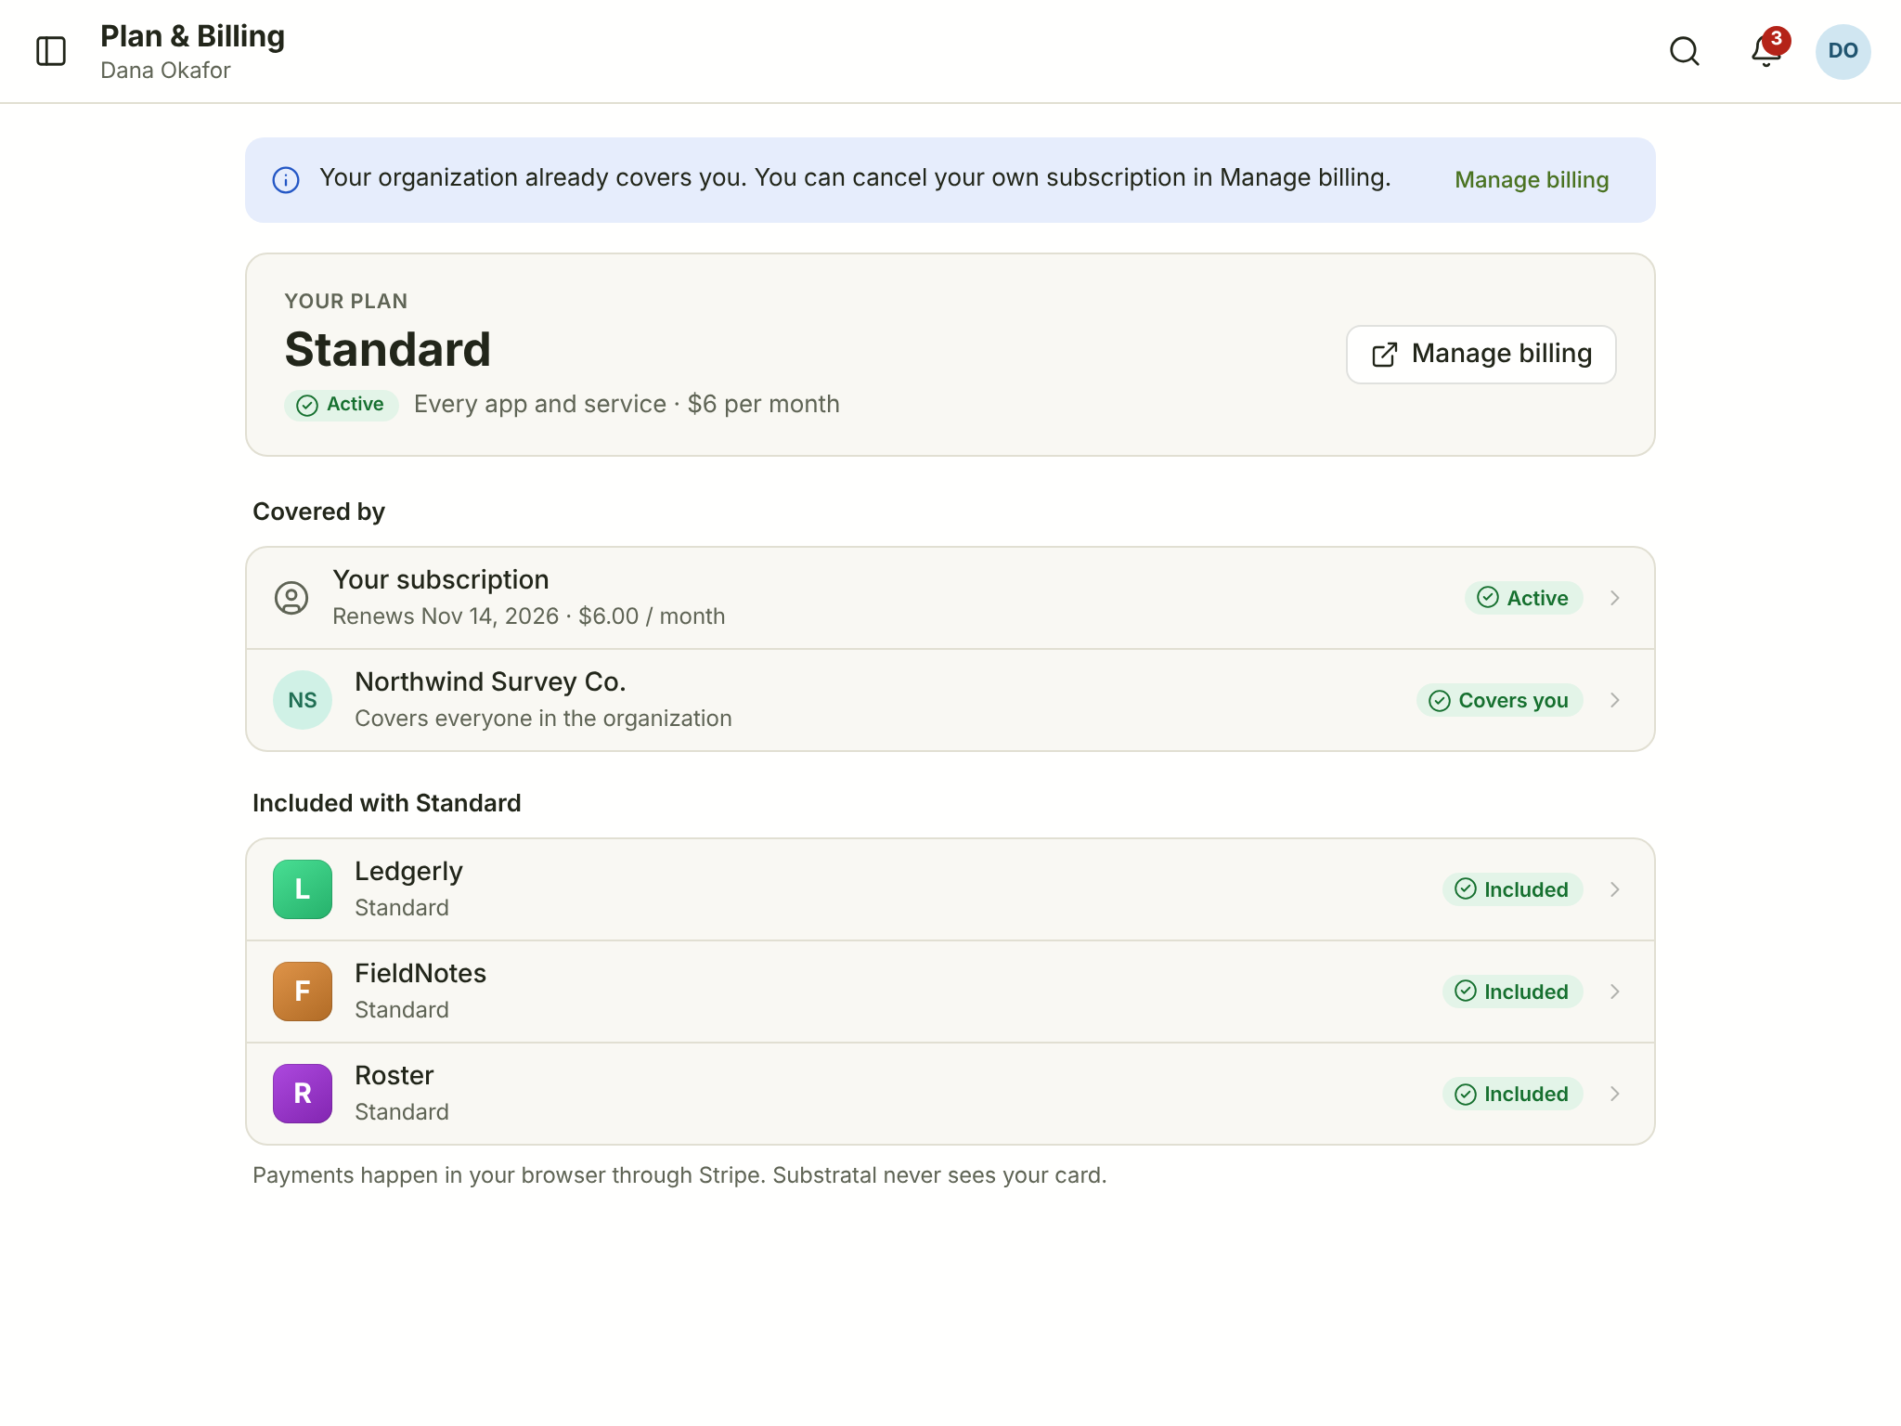Open the FieldNotes row chevron
This screenshot has height=1426, width=1901.
tap(1615, 992)
